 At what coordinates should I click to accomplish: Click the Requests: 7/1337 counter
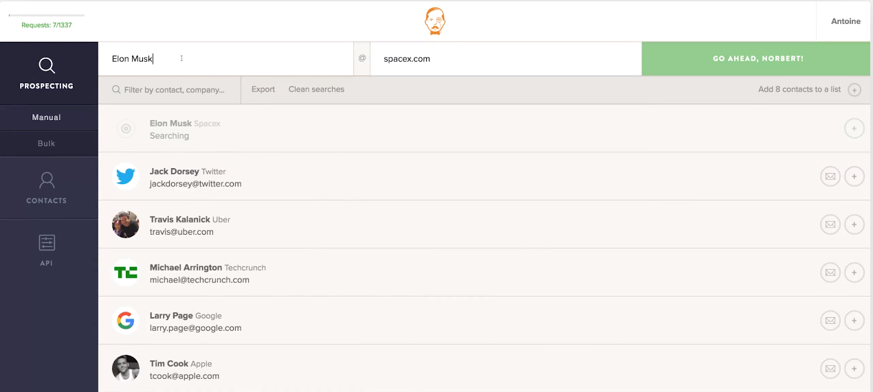[47, 25]
